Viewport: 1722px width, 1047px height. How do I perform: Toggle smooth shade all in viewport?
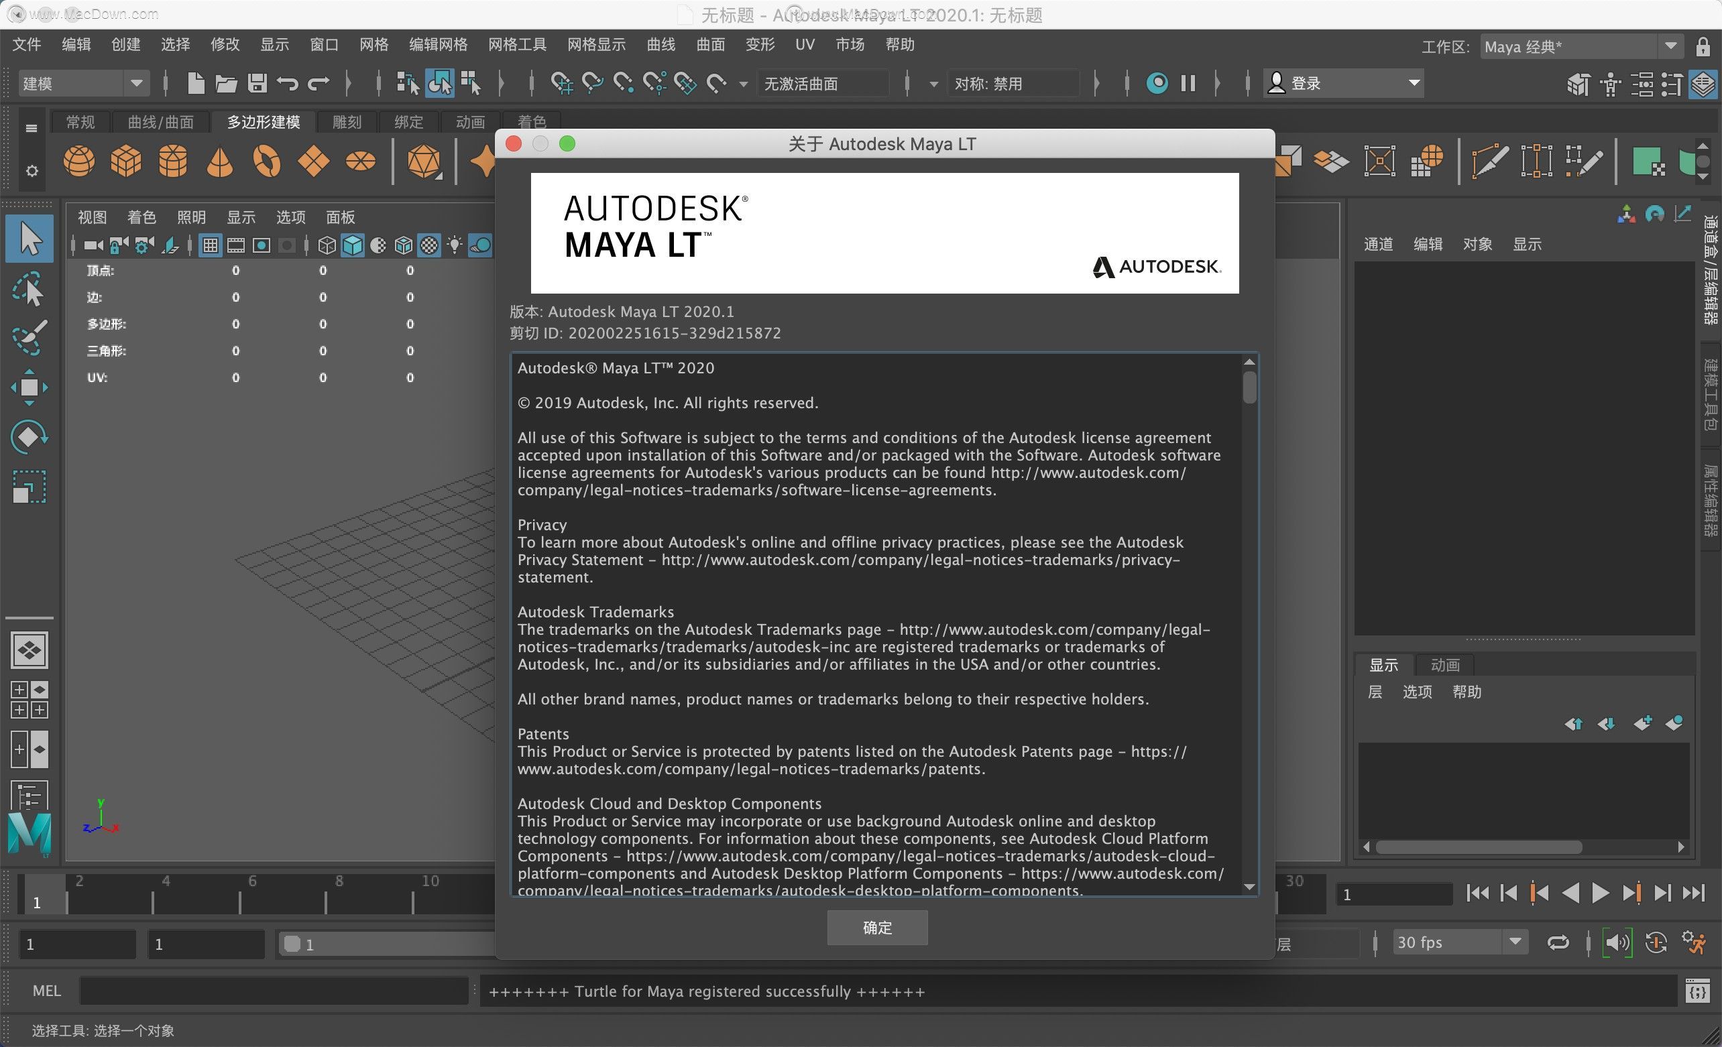point(353,245)
